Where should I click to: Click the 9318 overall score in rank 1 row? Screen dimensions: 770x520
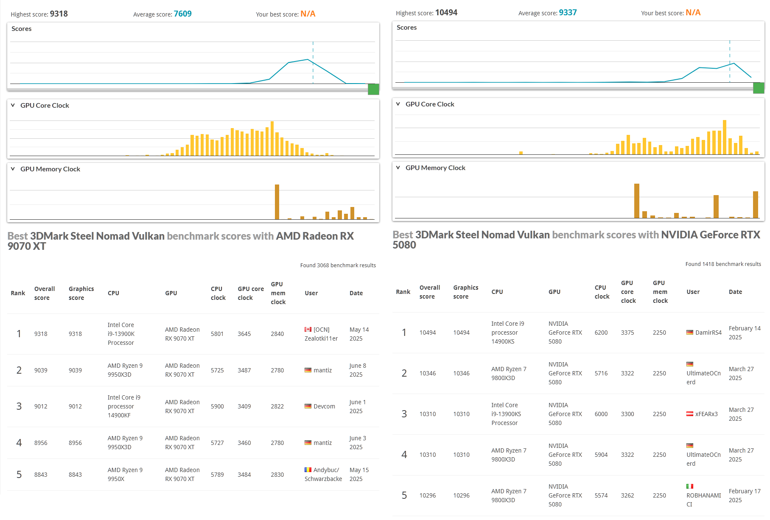[x=41, y=334]
